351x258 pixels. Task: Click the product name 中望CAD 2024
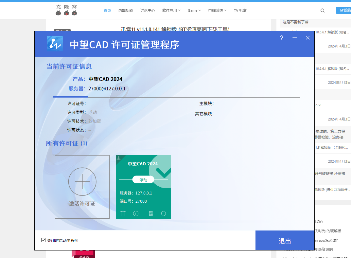[x=105, y=79]
